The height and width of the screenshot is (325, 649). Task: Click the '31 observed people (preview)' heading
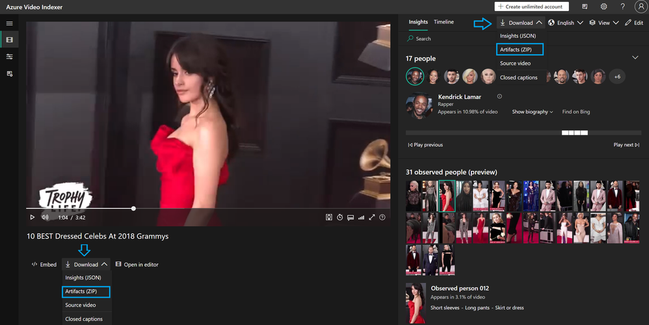(x=451, y=172)
